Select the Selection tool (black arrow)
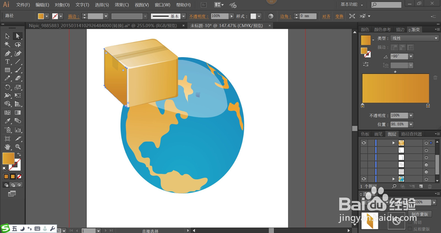 click(x=7, y=36)
